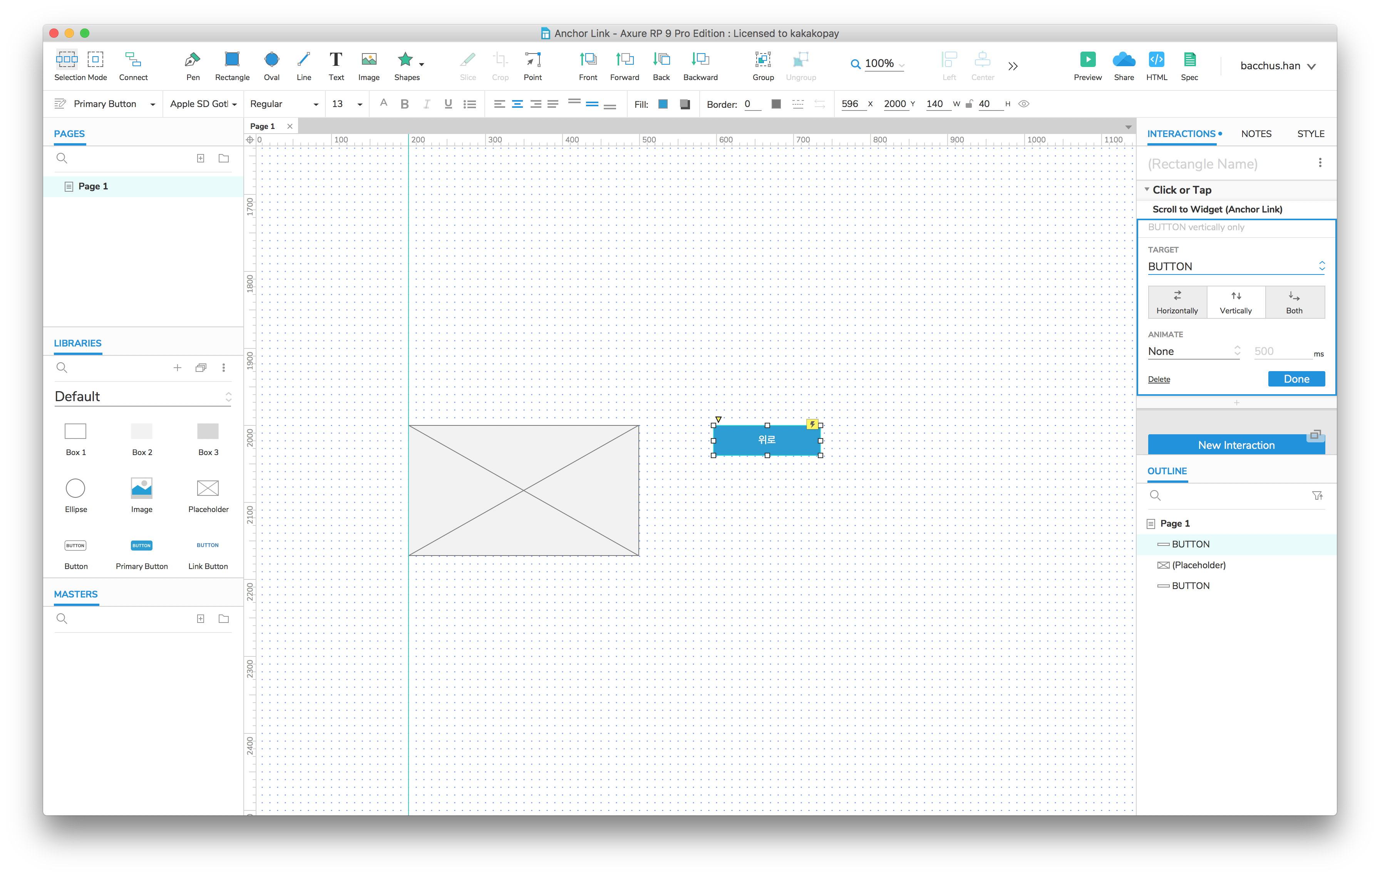Click the Group widgets icon
The height and width of the screenshot is (877, 1380).
tap(763, 60)
